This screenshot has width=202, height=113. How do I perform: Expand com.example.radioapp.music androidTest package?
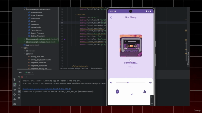click(x=24, y=39)
